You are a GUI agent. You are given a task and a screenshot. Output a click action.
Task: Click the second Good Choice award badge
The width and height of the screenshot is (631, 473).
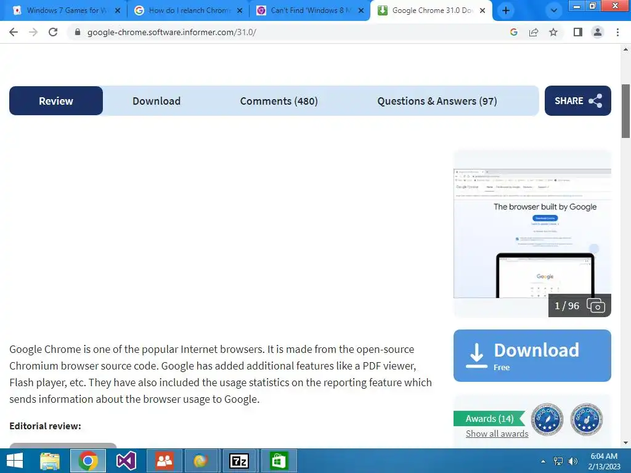[587, 419]
